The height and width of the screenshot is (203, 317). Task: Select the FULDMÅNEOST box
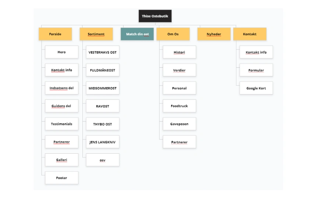(103, 70)
